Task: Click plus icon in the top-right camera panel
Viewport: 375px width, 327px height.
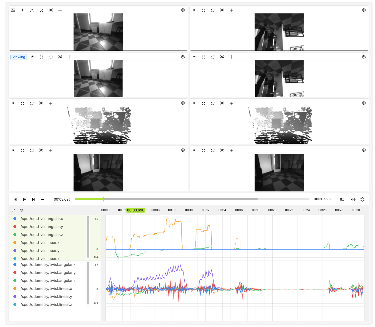Action: (x=232, y=10)
